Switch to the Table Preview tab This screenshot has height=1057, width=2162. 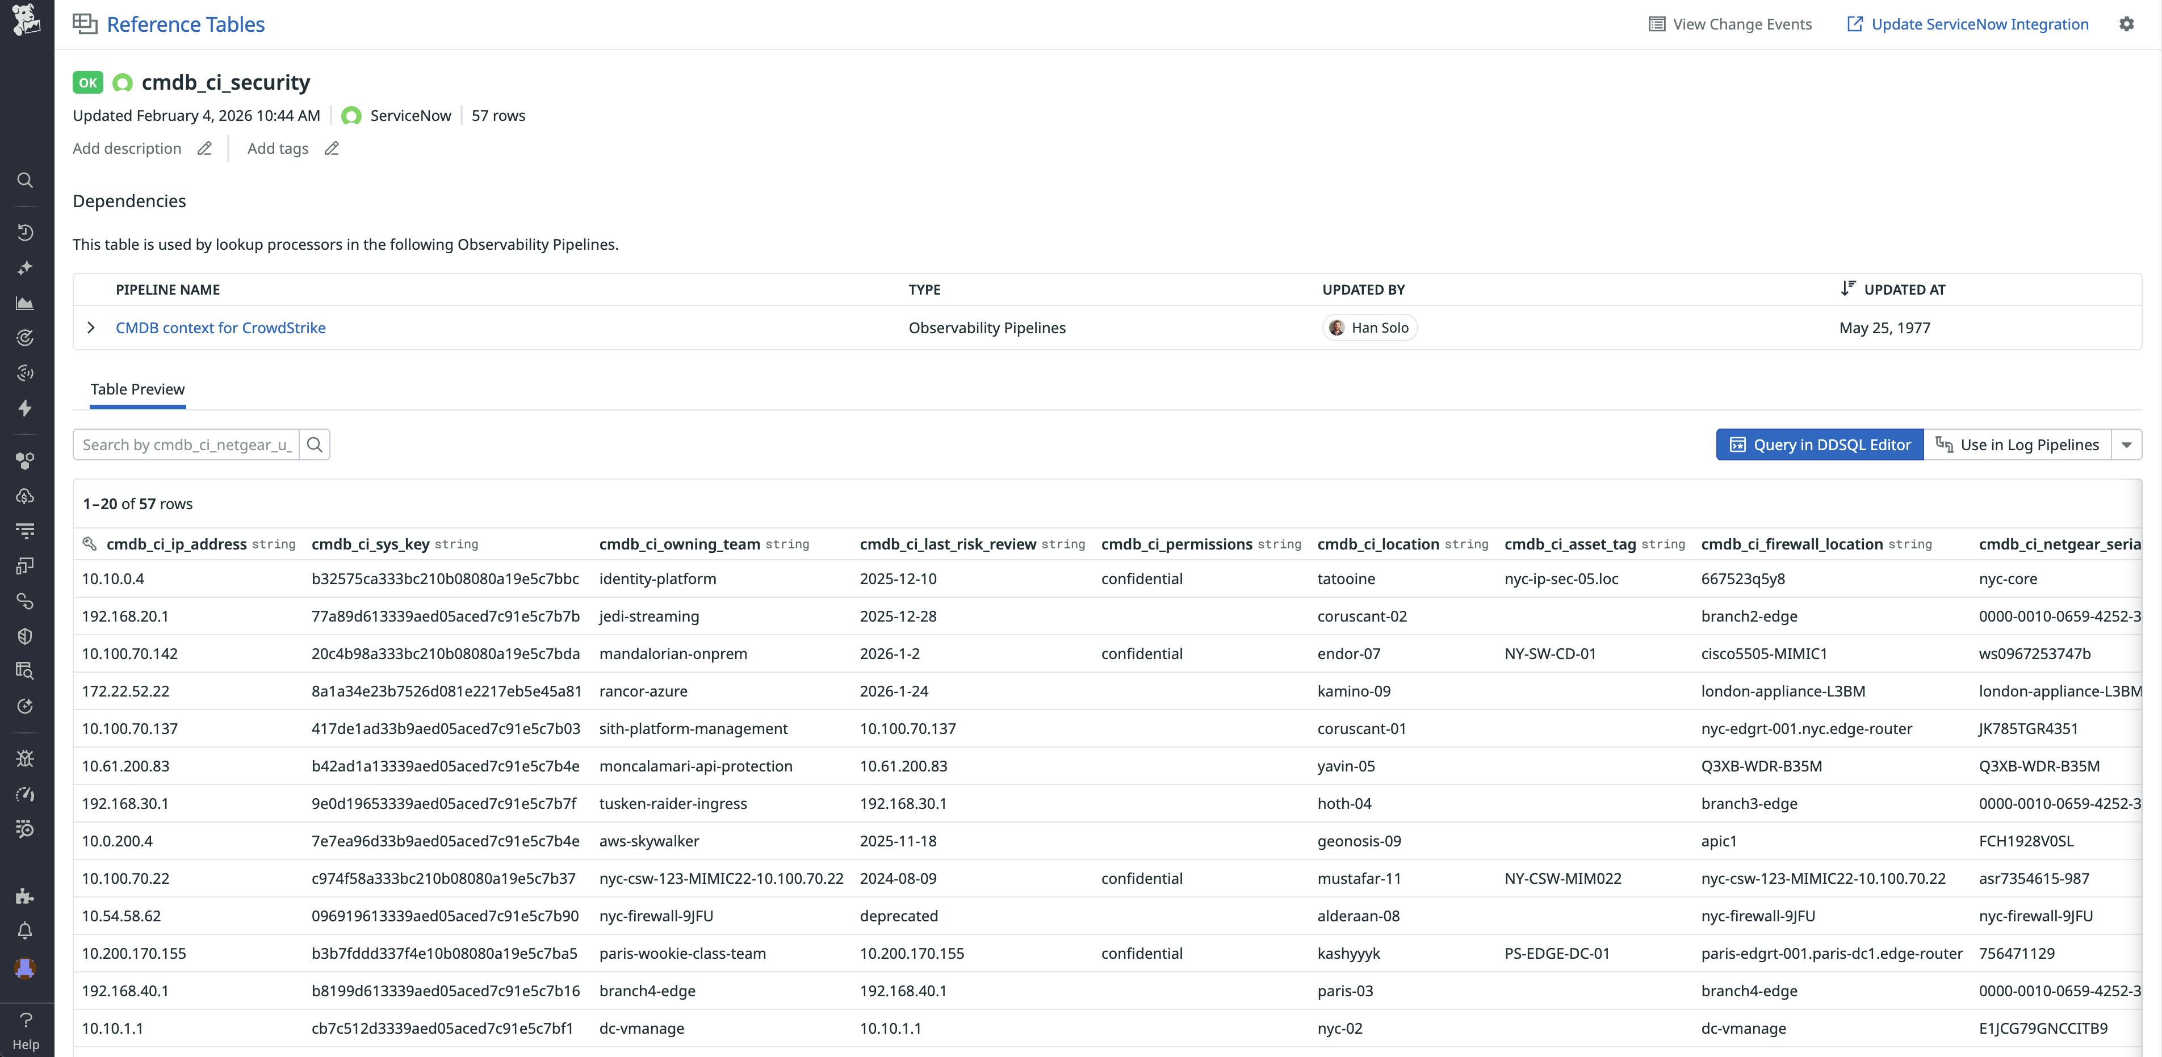[137, 388]
